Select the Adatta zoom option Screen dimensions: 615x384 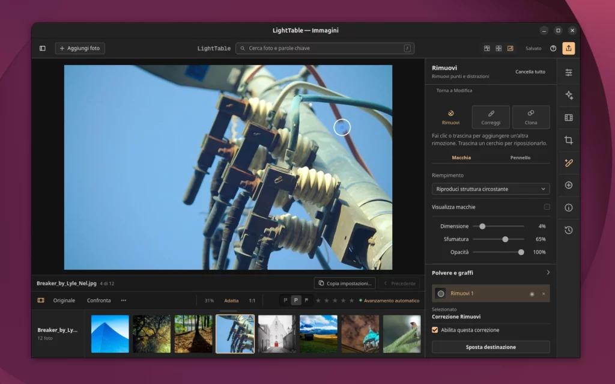click(231, 300)
